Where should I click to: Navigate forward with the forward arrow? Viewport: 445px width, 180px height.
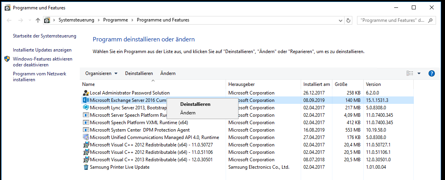(x=20, y=20)
